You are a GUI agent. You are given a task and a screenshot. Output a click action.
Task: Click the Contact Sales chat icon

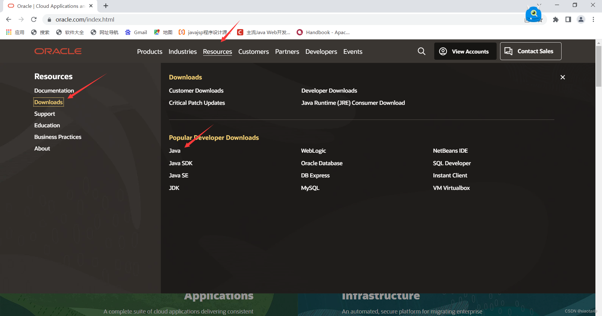click(x=509, y=51)
